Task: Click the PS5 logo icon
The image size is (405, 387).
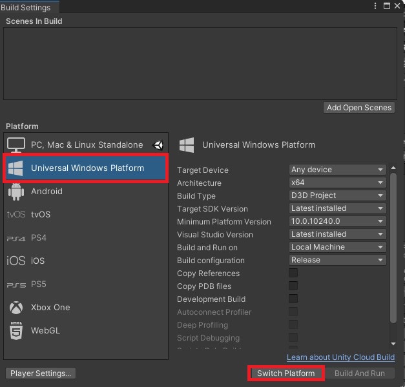Action: 16,285
